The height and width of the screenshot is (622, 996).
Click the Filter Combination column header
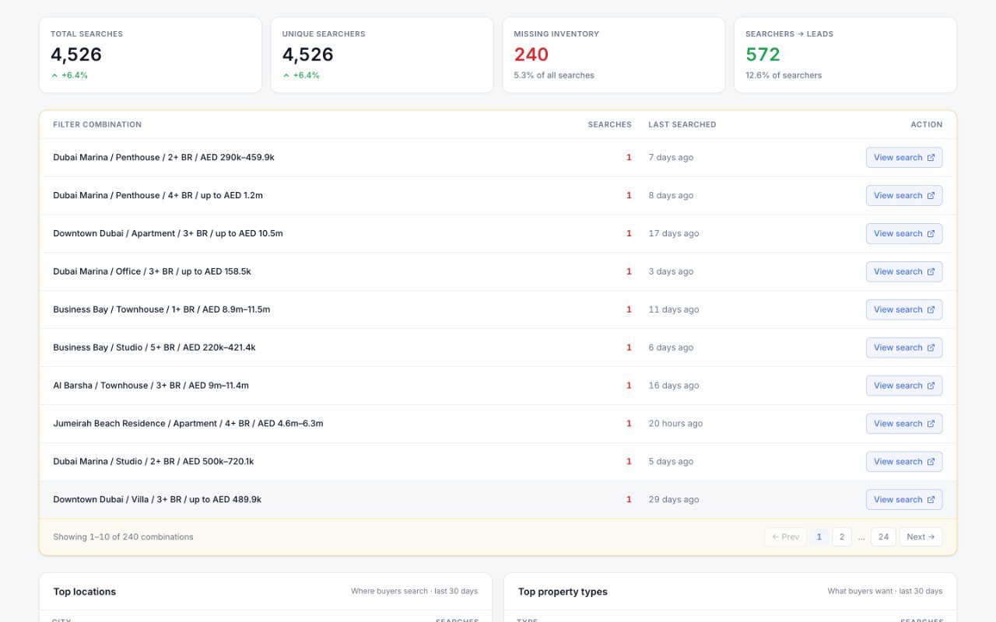click(x=97, y=124)
